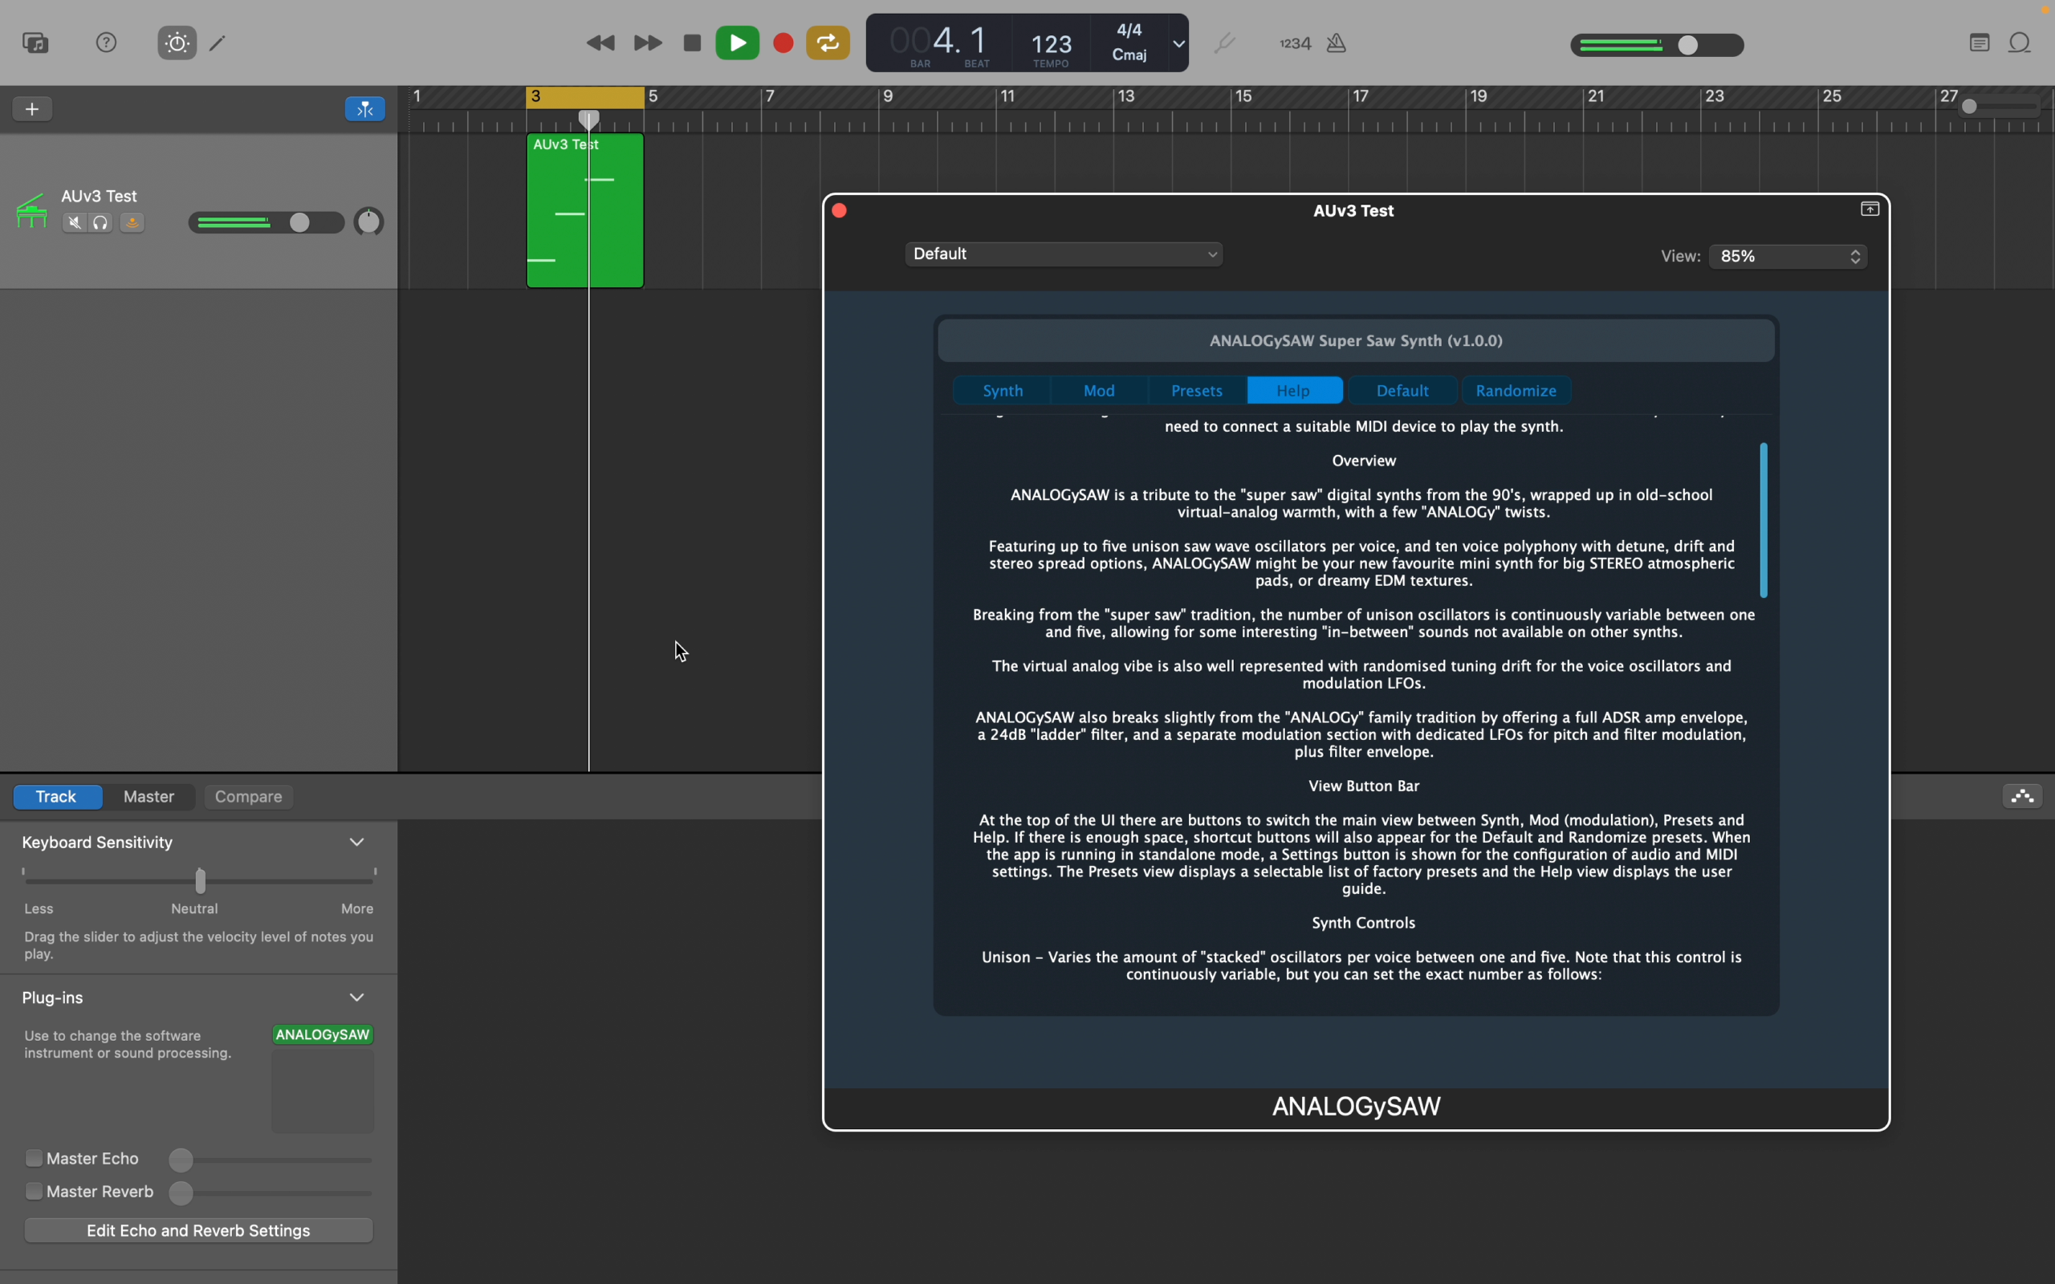Click the "Overview" heading in the Help text

point(1364,461)
